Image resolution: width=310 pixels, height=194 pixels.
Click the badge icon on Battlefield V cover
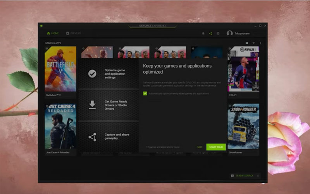click(47, 48)
